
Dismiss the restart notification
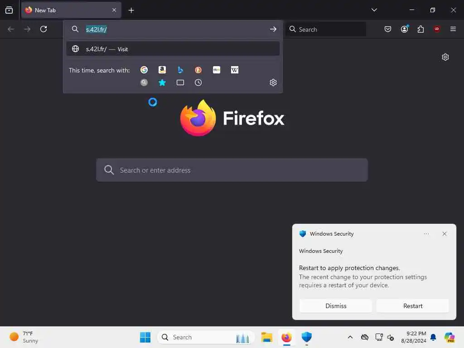click(x=336, y=306)
